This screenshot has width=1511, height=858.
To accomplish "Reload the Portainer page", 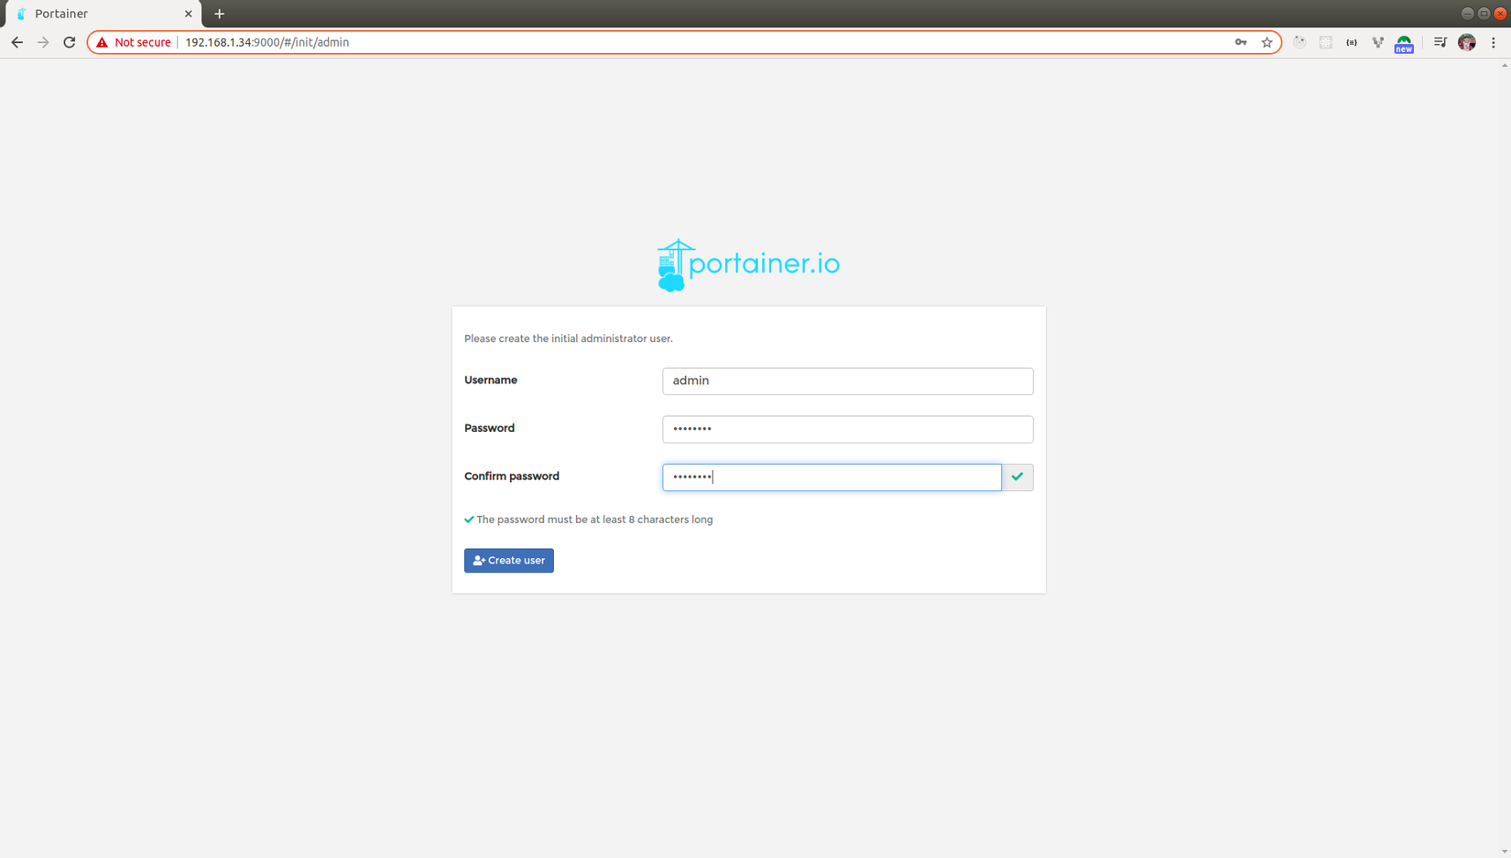I will (x=70, y=42).
